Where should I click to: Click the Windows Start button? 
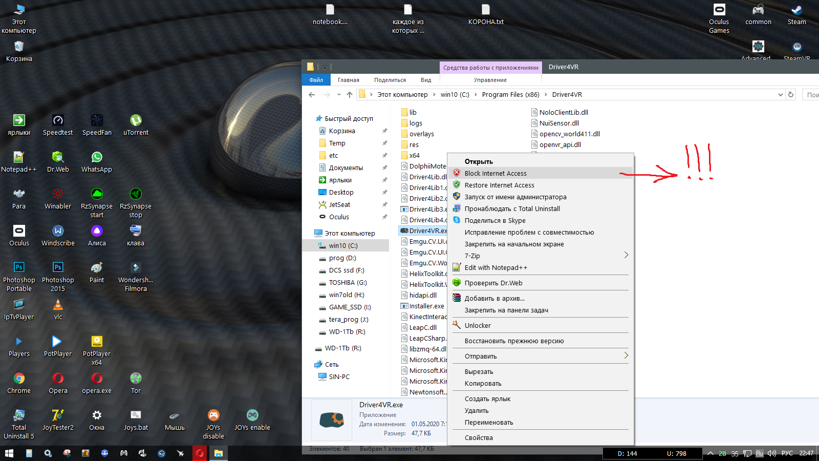click(x=9, y=453)
